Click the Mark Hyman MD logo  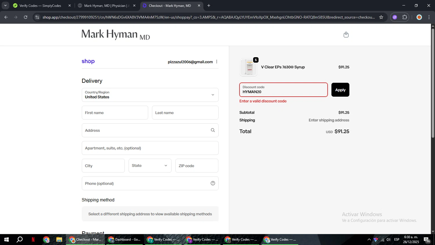point(116,35)
